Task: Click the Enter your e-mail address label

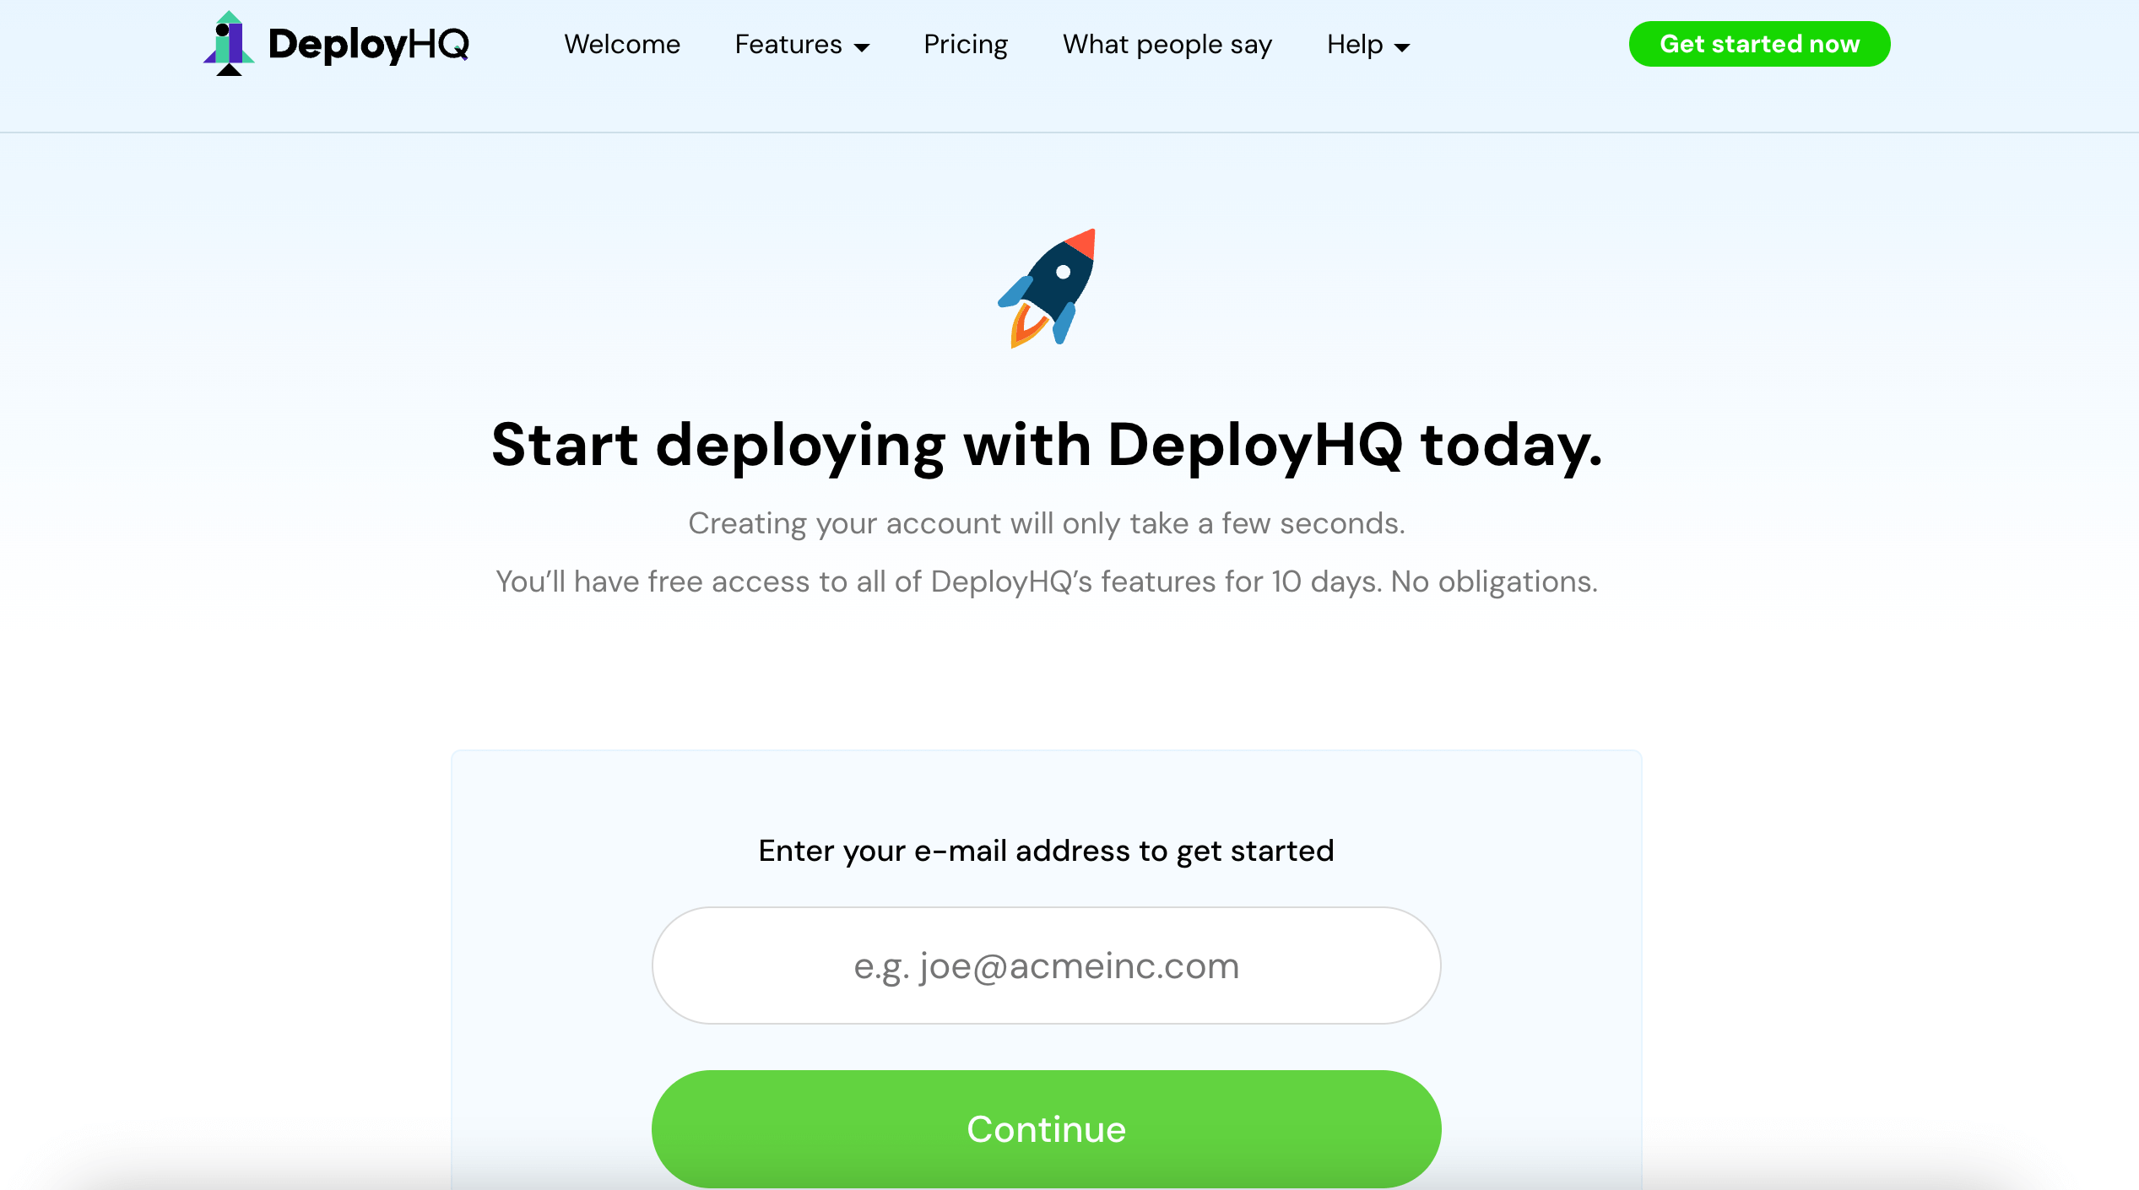Action: [x=1046, y=850]
